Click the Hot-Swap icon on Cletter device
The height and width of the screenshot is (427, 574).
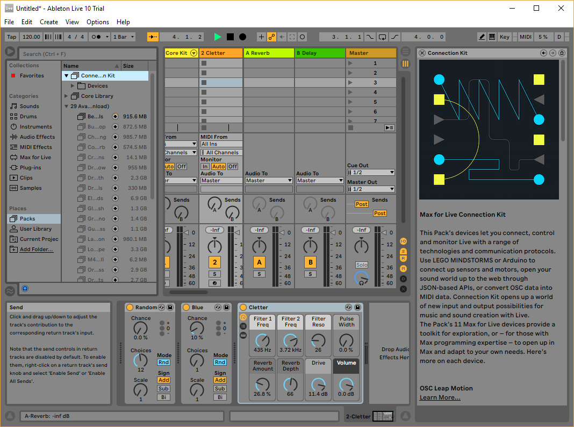point(348,307)
